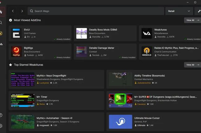201x133 pixels.
Task: Open author Reloe's profile
Action: click(42, 104)
